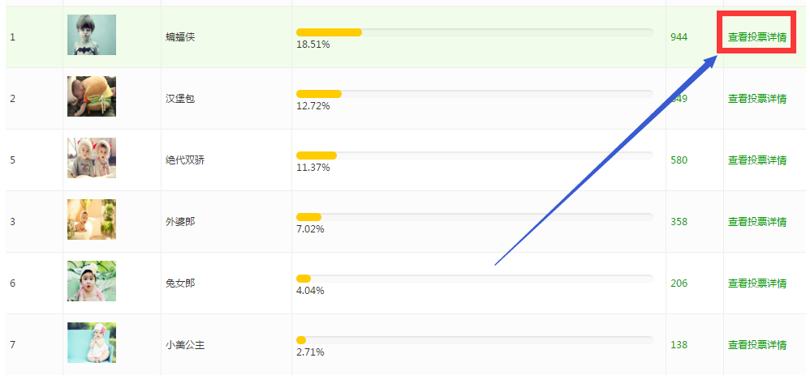The width and height of the screenshot is (806, 375).
Task: Open 查看投票详情 for 汉堡包
Action: (x=756, y=99)
